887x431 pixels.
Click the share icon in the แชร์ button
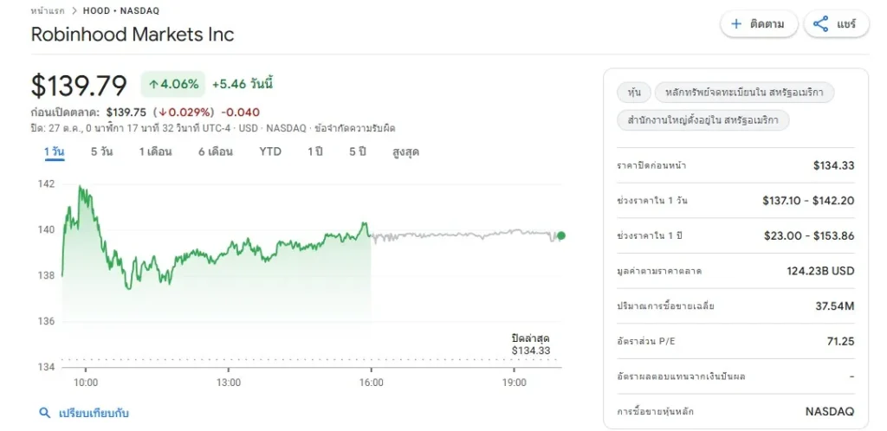coord(820,24)
